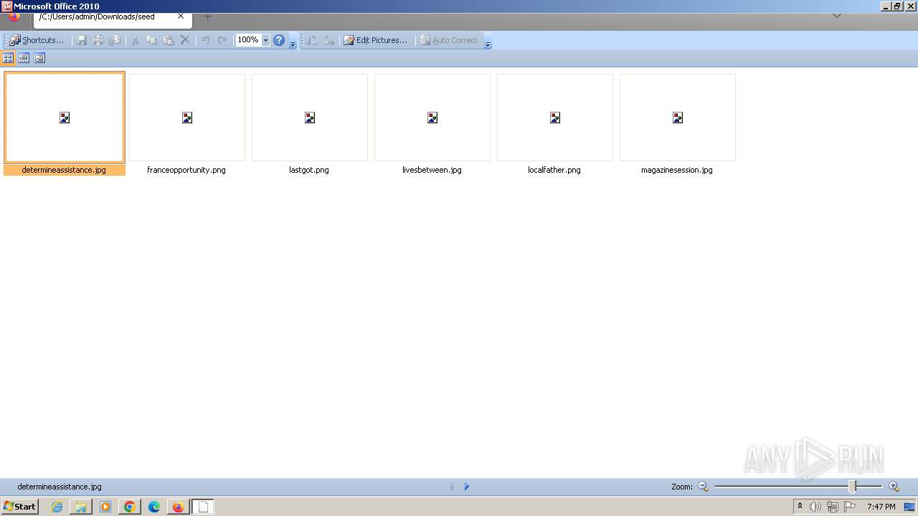The height and width of the screenshot is (516, 918).
Task: Open a new browser tab plus button
Action: pos(207,16)
